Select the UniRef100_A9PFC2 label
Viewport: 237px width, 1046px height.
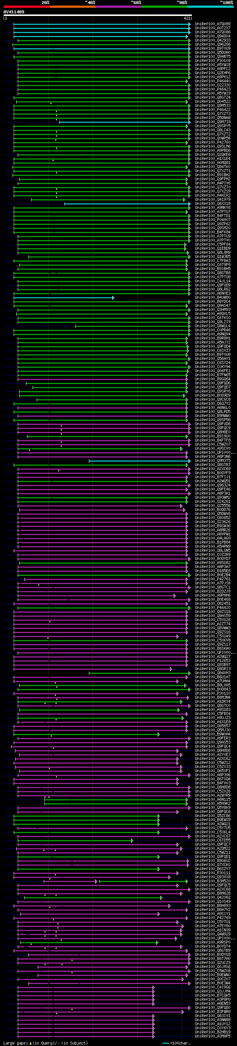[213, 69]
